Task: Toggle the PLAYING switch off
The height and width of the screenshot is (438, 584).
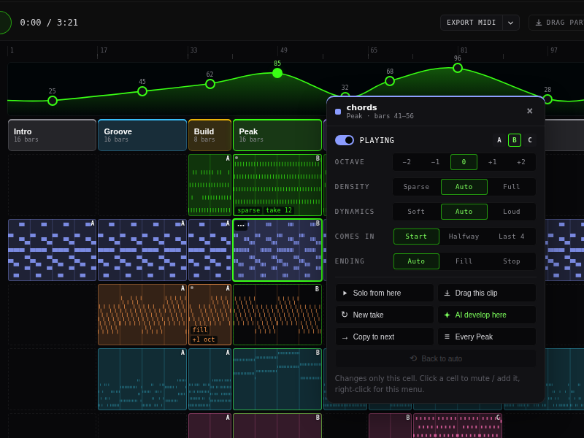Action: click(345, 140)
